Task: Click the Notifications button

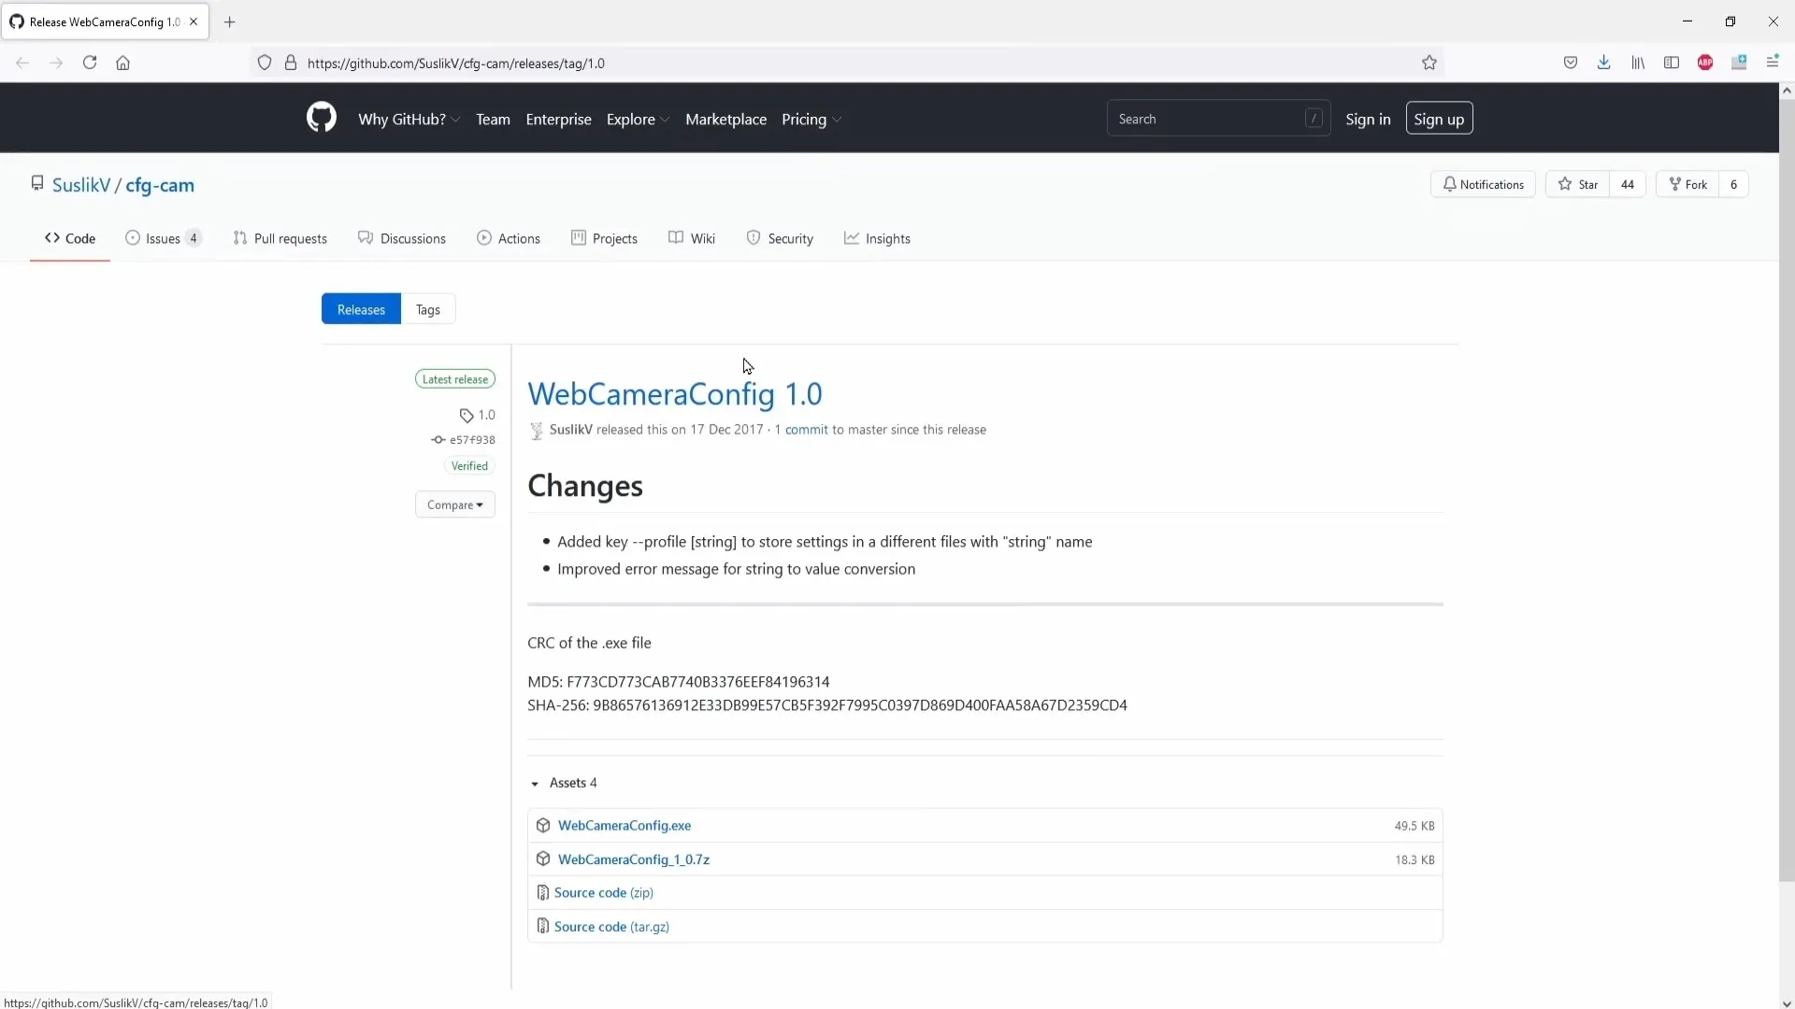Action: pos(1483,184)
